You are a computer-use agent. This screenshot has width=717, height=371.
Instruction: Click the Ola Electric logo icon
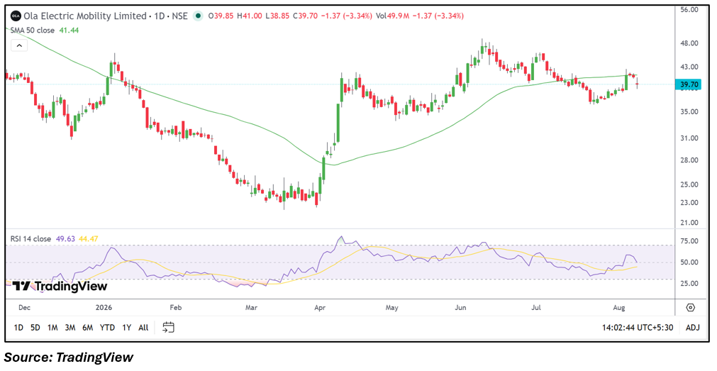16,16
